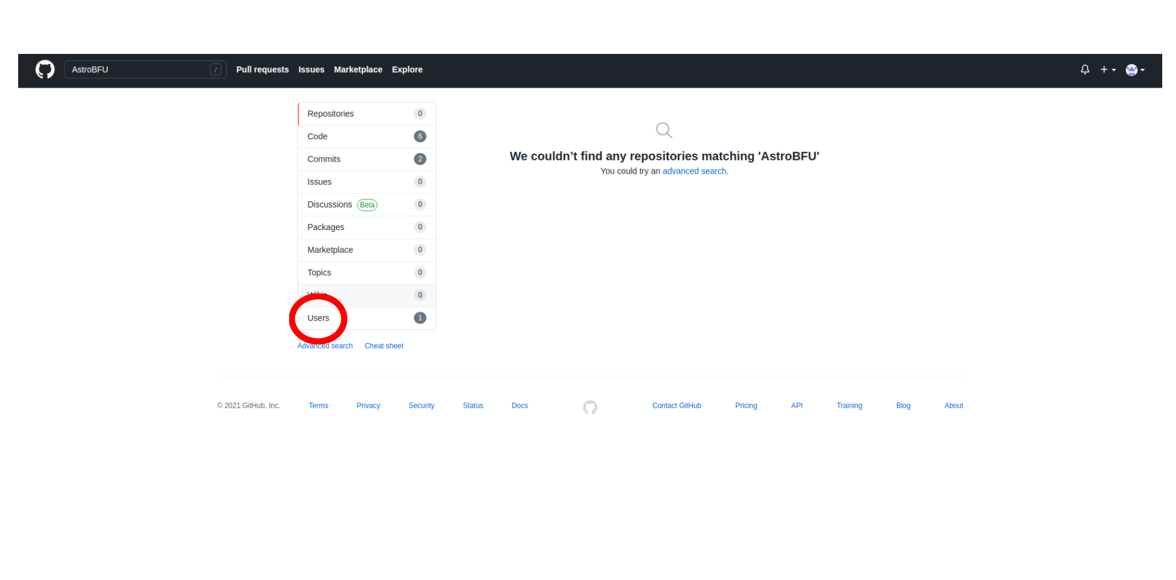Open Explore in top navigation
Viewport: 1176px width, 580px height.
pyautogui.click(x=407, y=70)
